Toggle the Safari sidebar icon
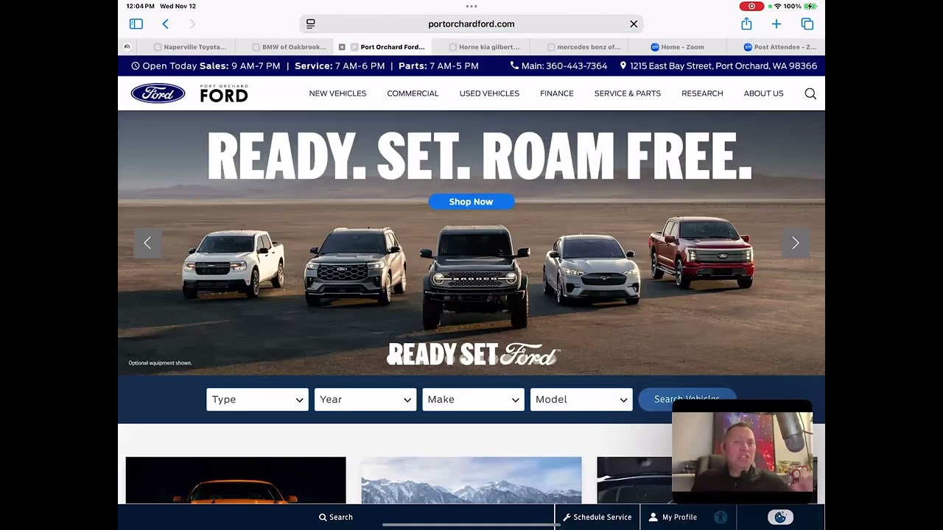The image size is (943, 530). [x=136, y=24]
